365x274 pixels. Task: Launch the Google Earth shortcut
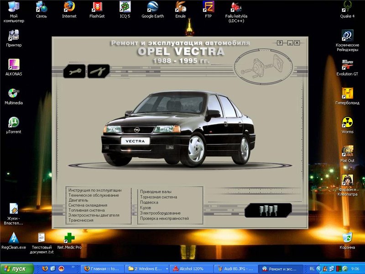(x=153, y=10)
